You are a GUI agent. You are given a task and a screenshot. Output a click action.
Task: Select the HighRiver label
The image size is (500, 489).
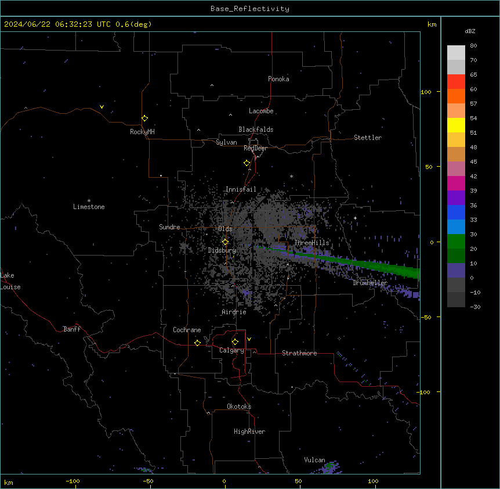(249, 432)
